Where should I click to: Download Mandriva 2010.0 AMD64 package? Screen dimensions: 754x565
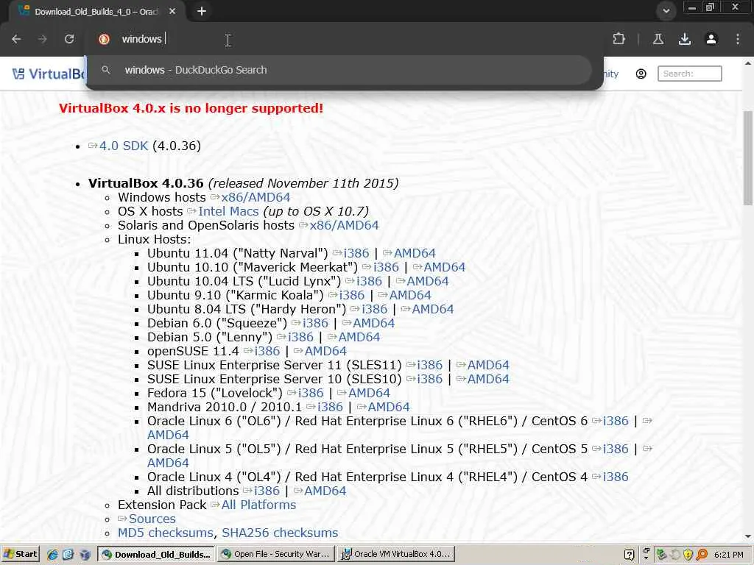(389, 406)
